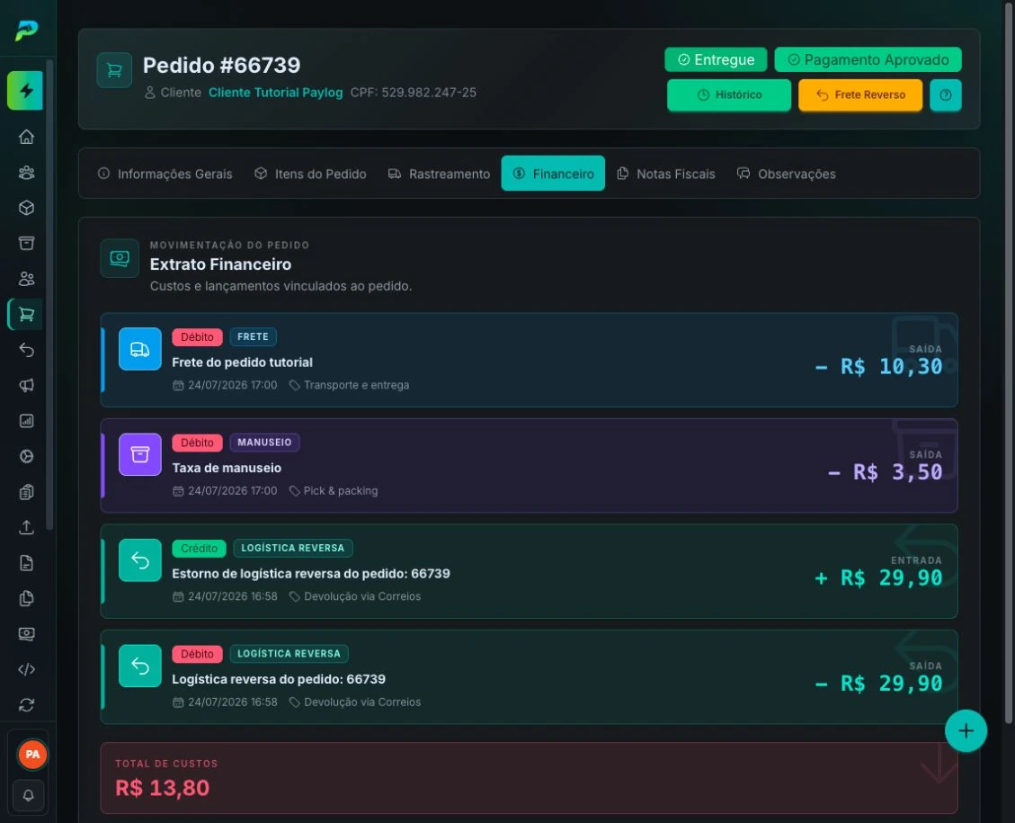Click the cash icon beside Extrato Financeiro
The width and height of the screenshot is (1015, 823).
120,258
